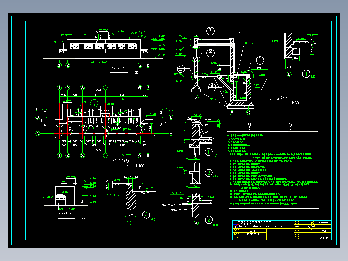Viewport: 348px width, 261px height.
Task: Click the E/J3 index bubble on the front elevation
Action: pos(142,35)
